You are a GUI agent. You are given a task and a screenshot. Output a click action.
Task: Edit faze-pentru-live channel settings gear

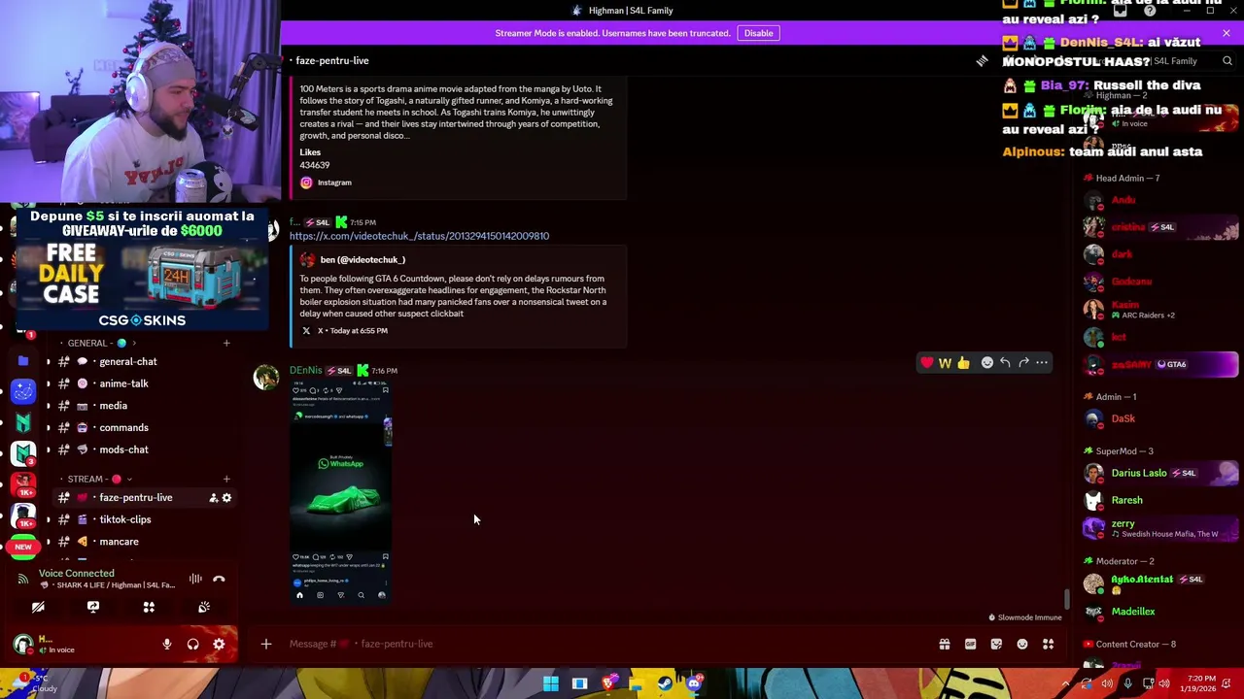(x=226, y=498)
